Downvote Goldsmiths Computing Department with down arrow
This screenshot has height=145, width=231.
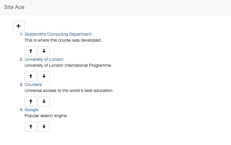(44, 51)
